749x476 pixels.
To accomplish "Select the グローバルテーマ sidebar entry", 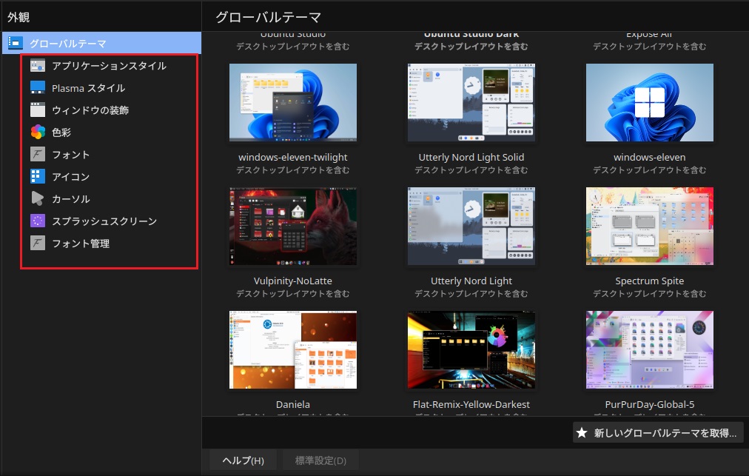I will (101, 43).
